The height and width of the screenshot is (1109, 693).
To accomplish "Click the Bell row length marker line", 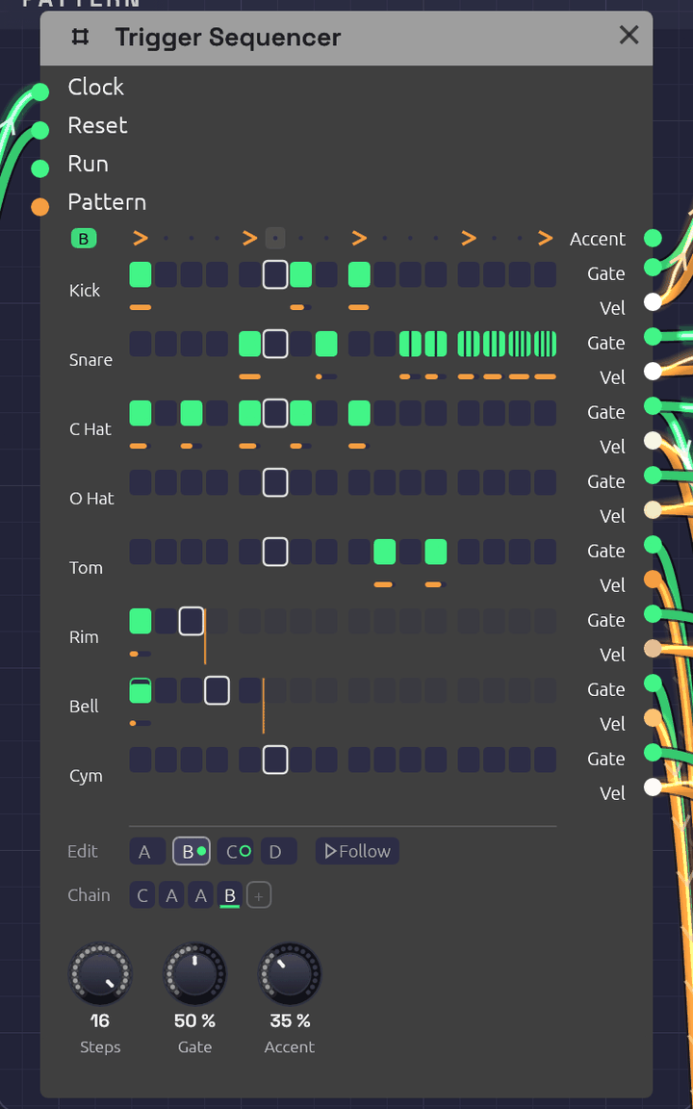I will pyautogui.click(x=263, y=705).
